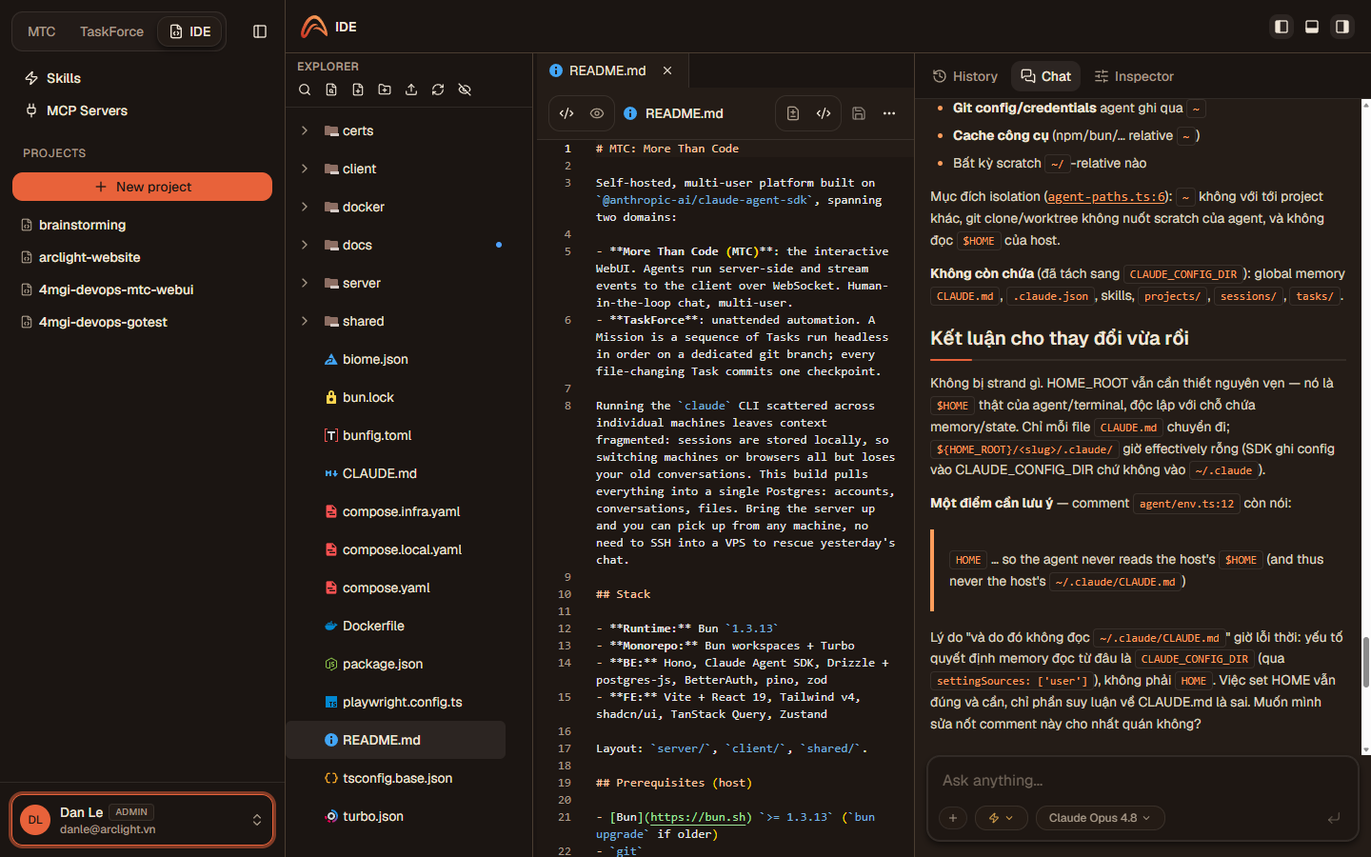Click the code brackets icon beside the save button
This screenshot has height=857, width=1371.
coord(824,113)
